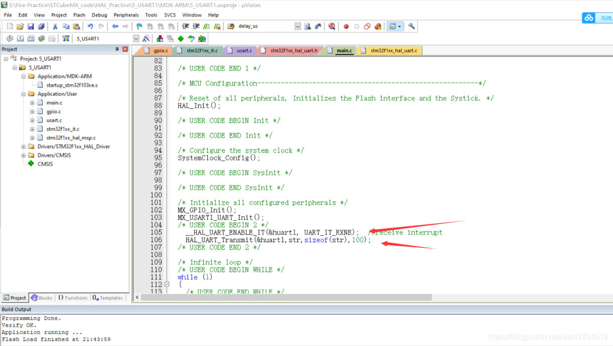
Task: Pin the Project panel with pushpin
Action: coord(117,49)
